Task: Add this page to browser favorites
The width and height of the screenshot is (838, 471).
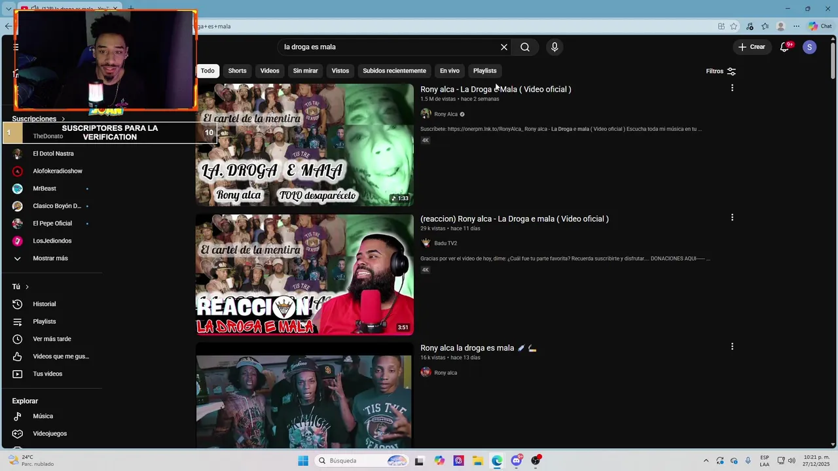Action: click(734, 26)
